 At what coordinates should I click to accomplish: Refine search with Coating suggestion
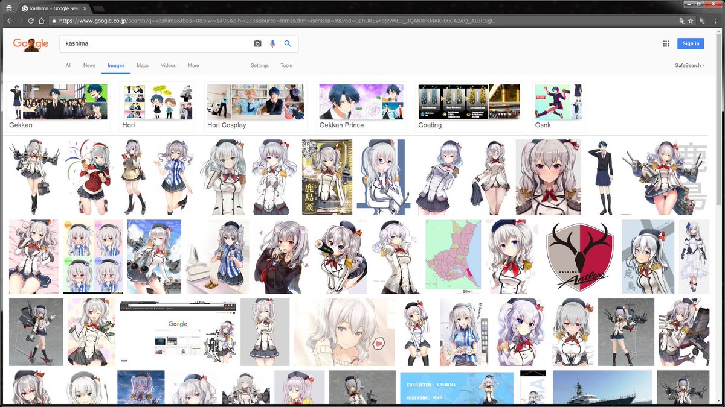[469, 107]
